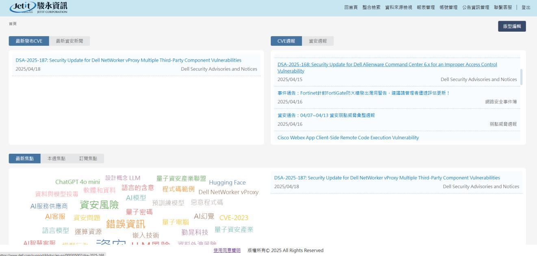Switch to the 最新發布CVE tab
Screen dimensions: 537x256
(x=29, y=41)
